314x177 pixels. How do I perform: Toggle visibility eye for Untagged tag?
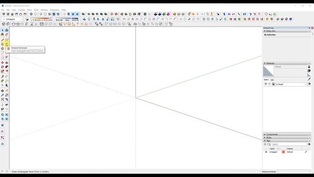point(266,152)
